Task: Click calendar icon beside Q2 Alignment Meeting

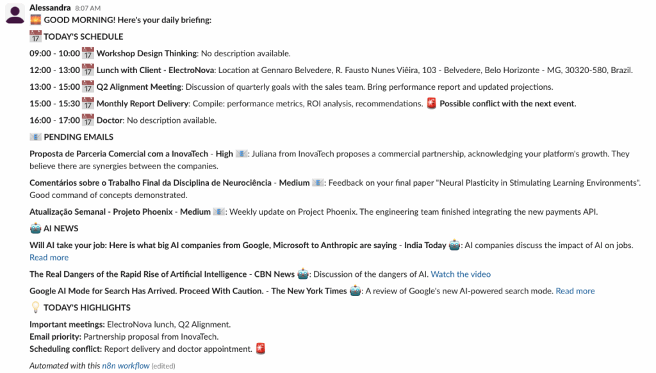Action: pos(88,87)
